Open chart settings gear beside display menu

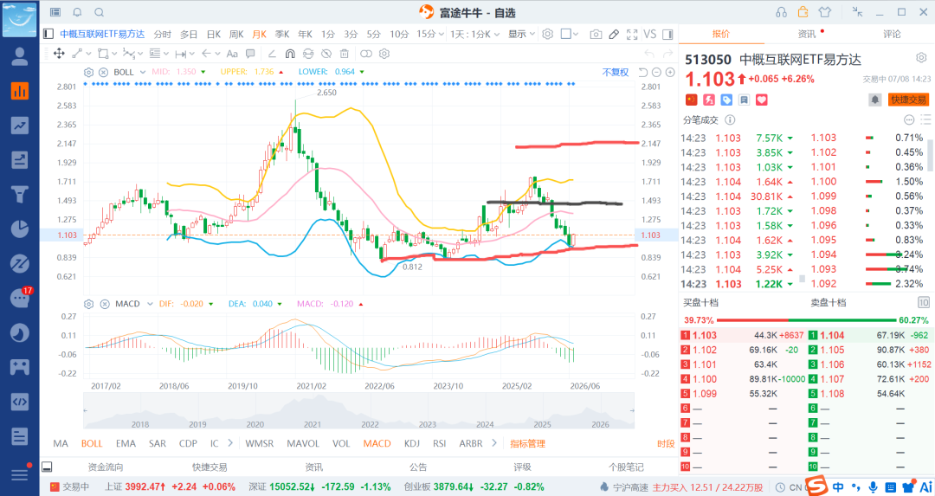[547, 34]
